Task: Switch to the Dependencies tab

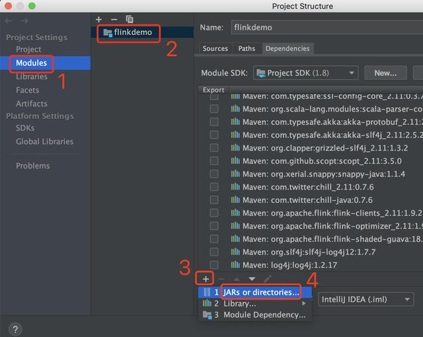Action: pos(288,48)
